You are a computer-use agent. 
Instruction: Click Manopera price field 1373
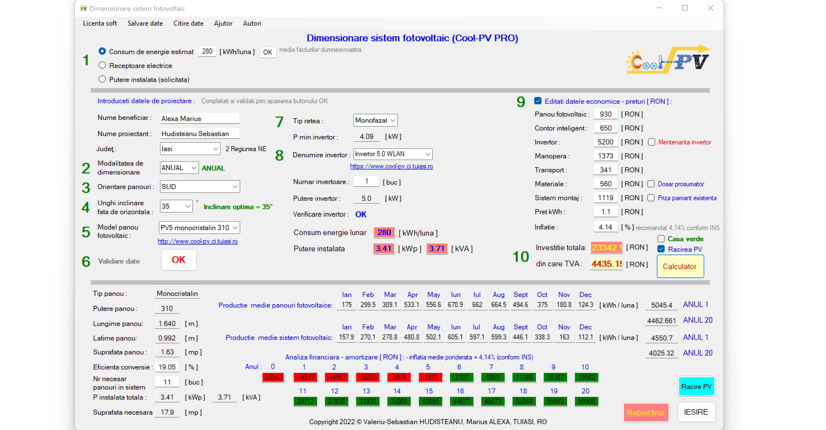[605, 156]
